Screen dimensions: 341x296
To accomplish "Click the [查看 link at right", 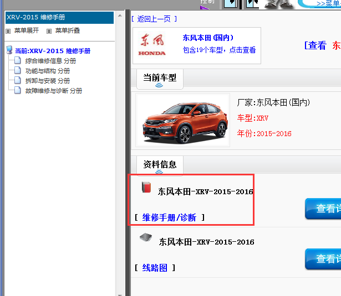I will tap(315, 45).
